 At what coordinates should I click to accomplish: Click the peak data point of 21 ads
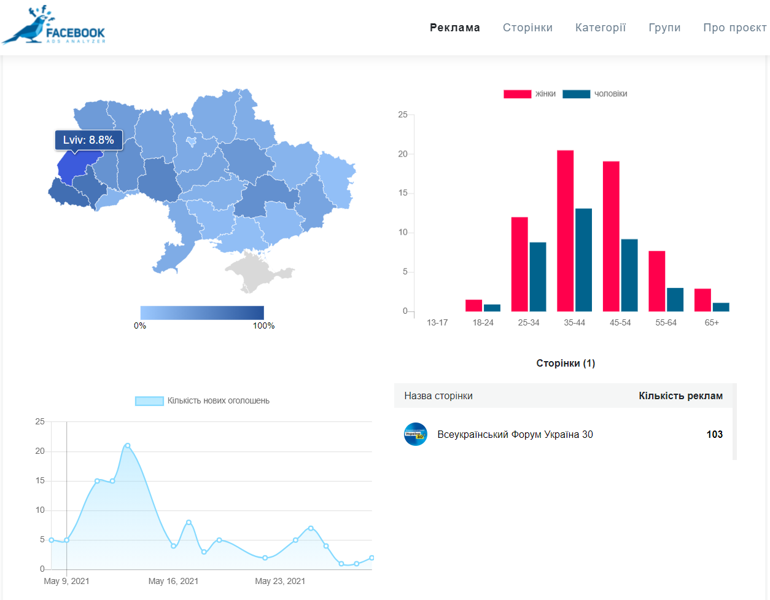[127, 446]
